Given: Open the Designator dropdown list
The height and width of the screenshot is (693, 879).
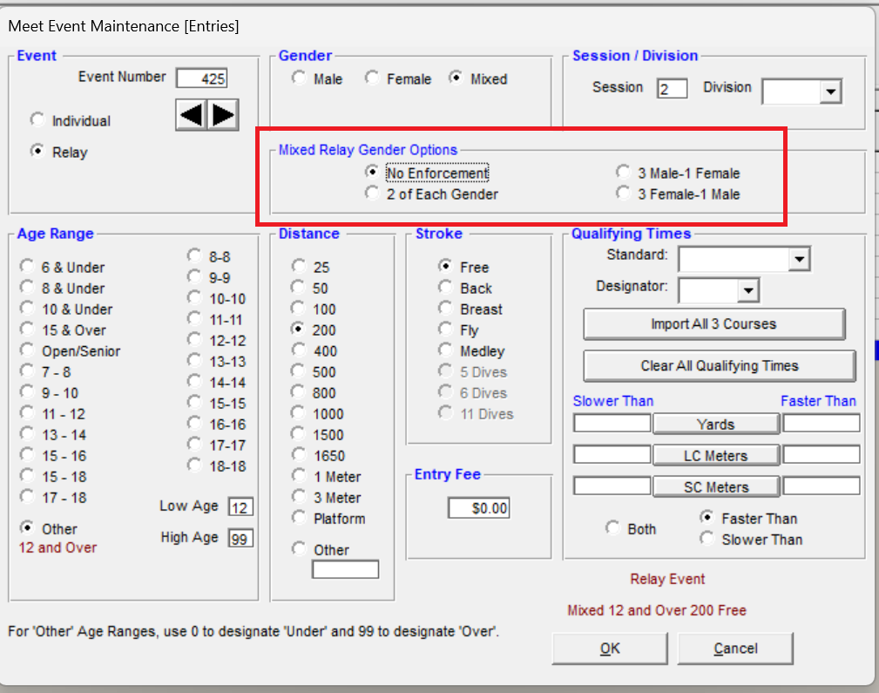Looking at the screenshot, I should (x=748, y=290).
